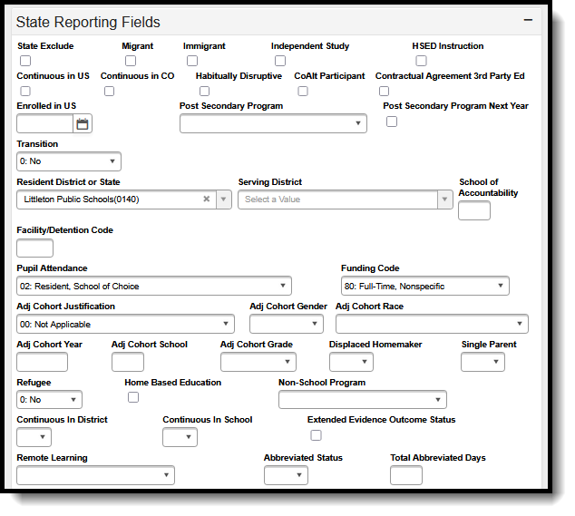575x516 pixels.
Task: Open the Single Parent dropdown
Action: [x=482, y=362]
